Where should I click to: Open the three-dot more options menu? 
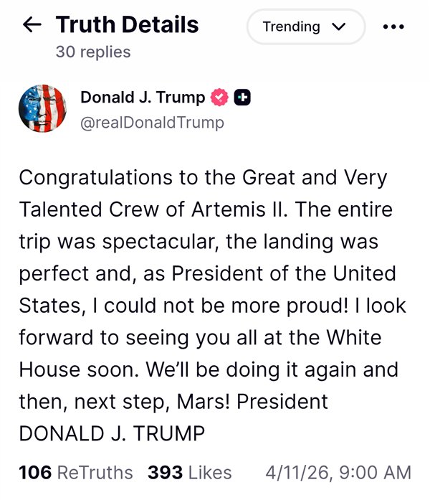pyautogui.click(x=394, y=27)
